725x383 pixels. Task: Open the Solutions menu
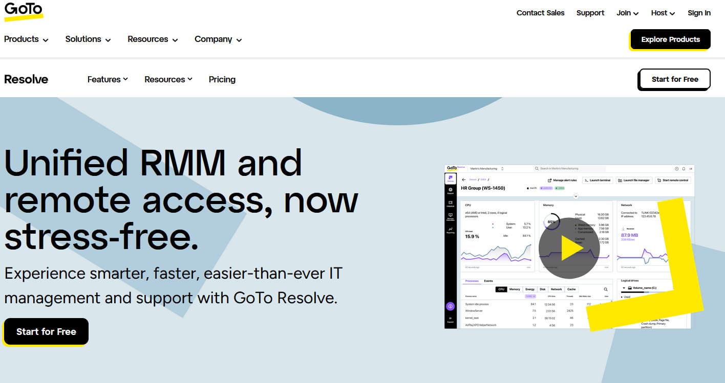(88, 39)
